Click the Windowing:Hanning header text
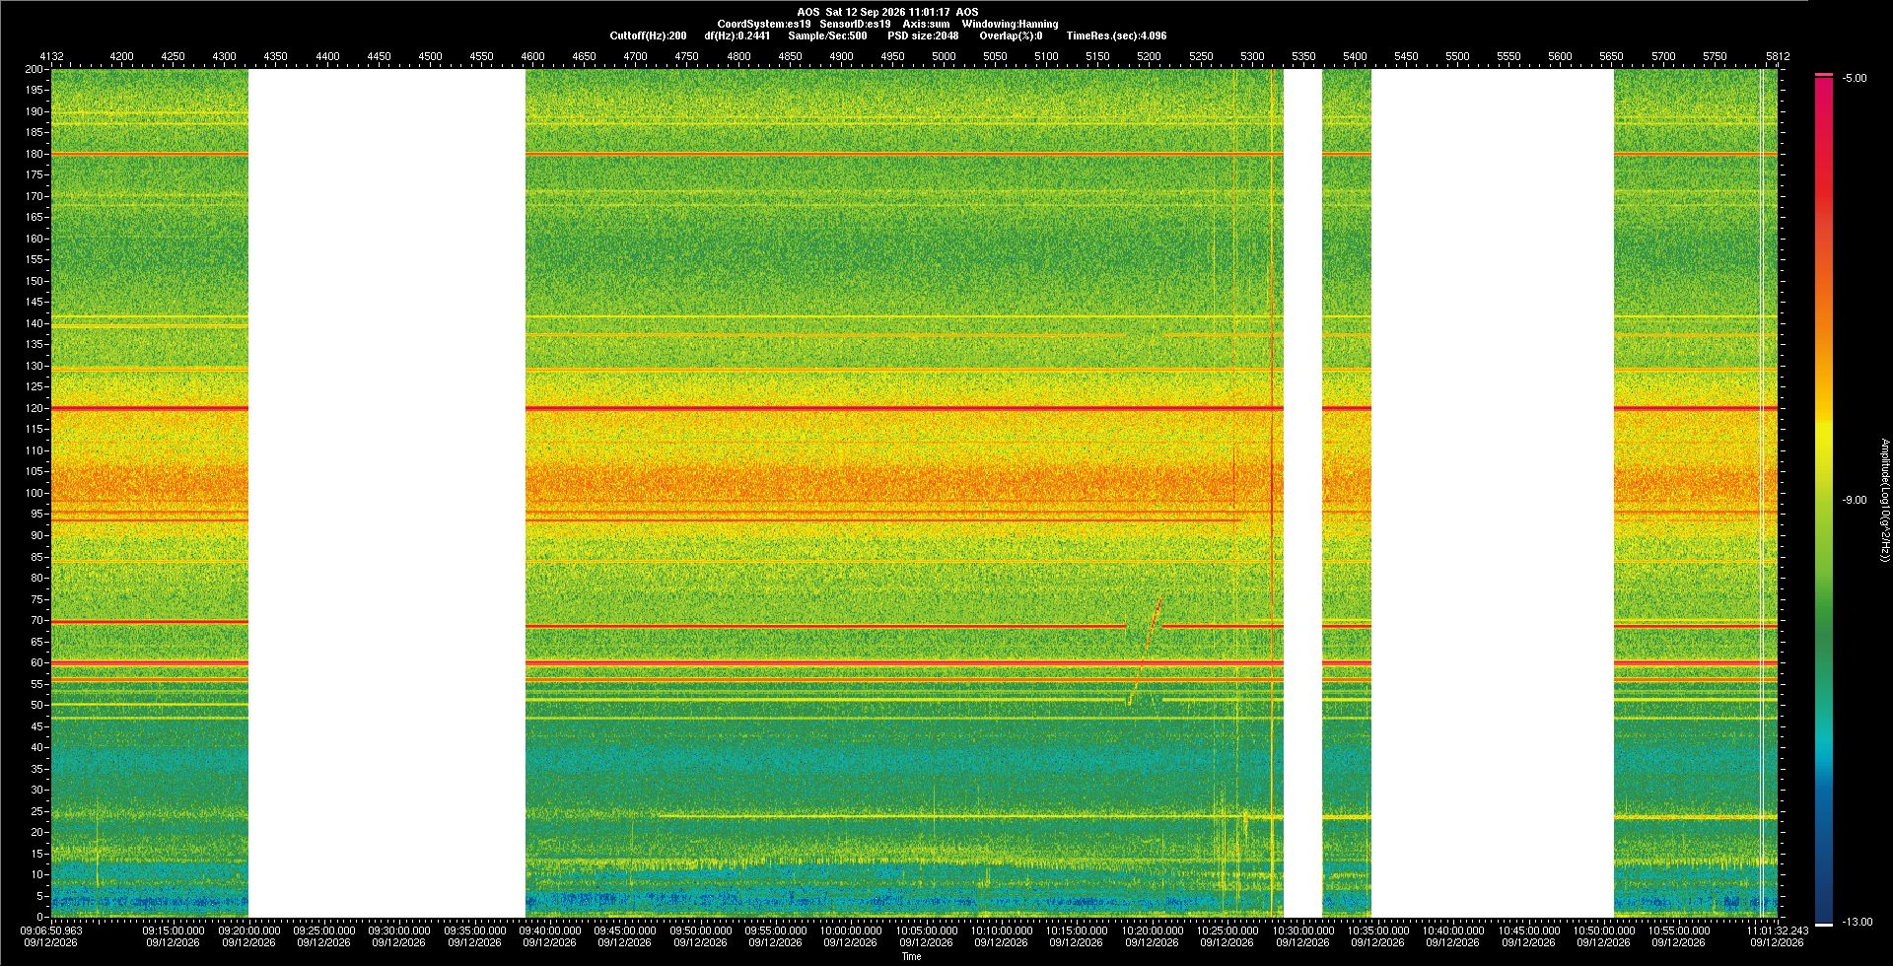This screenshot has width=1893, height=966. pyautogui.click(x=1010, y=24)
